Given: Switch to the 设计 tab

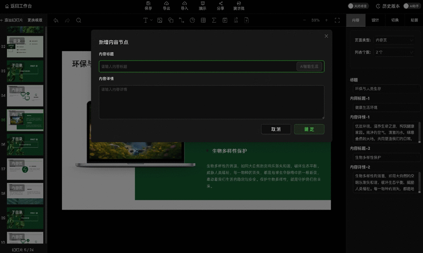Looking at the screenshot, I should coord(375,20).
